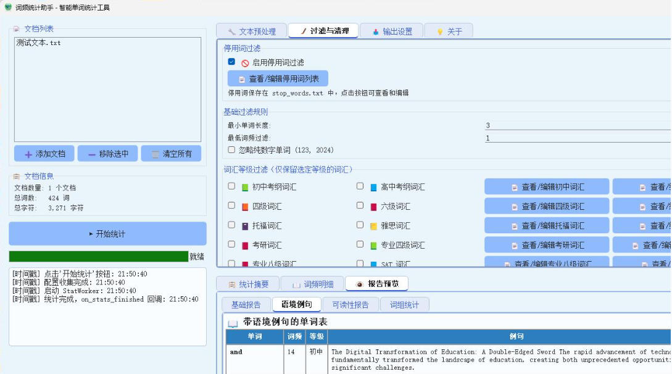672x374 pixels.
Task: Select the 托福词汇 checkbox
Action: [231, 225]
